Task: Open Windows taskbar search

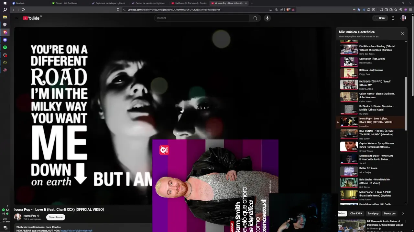Action: pos(5,10)
